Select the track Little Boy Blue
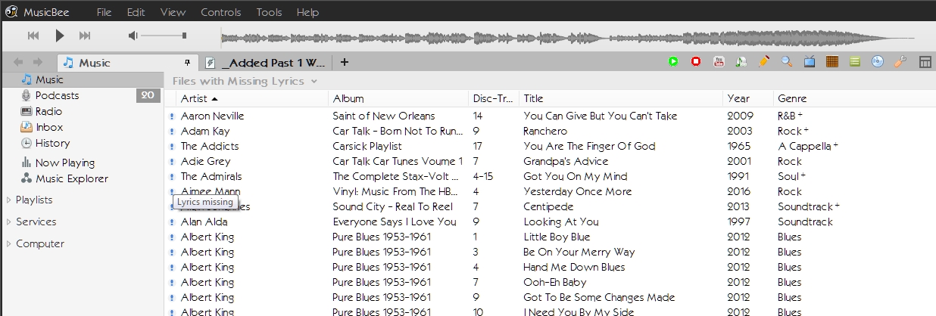Viewport: 936px width, 316px height. [x=557, y=237]
